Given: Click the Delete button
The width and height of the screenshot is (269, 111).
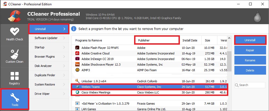Looking at the screenshot, I should 250,70.
